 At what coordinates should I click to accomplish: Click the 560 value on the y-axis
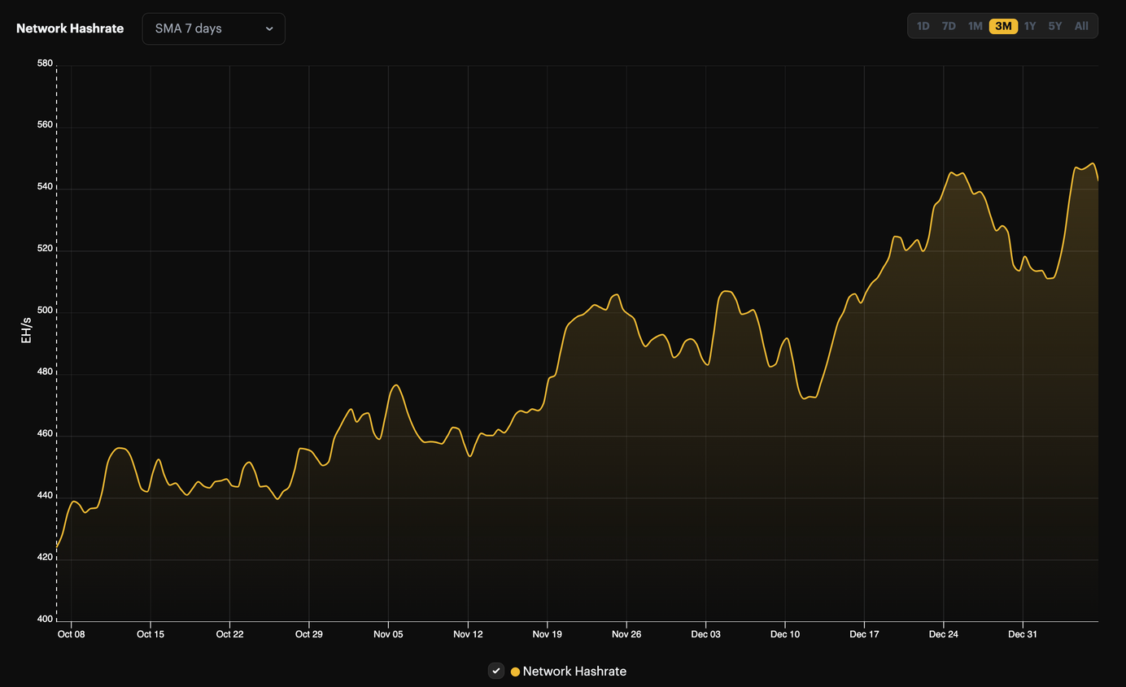pos(43,124)
